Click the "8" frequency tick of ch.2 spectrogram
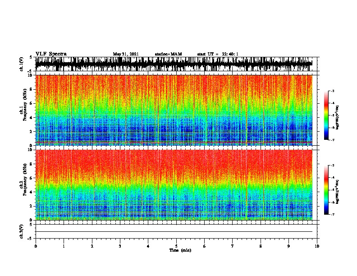This screenshot has width=357, height=276. point(32,164)
